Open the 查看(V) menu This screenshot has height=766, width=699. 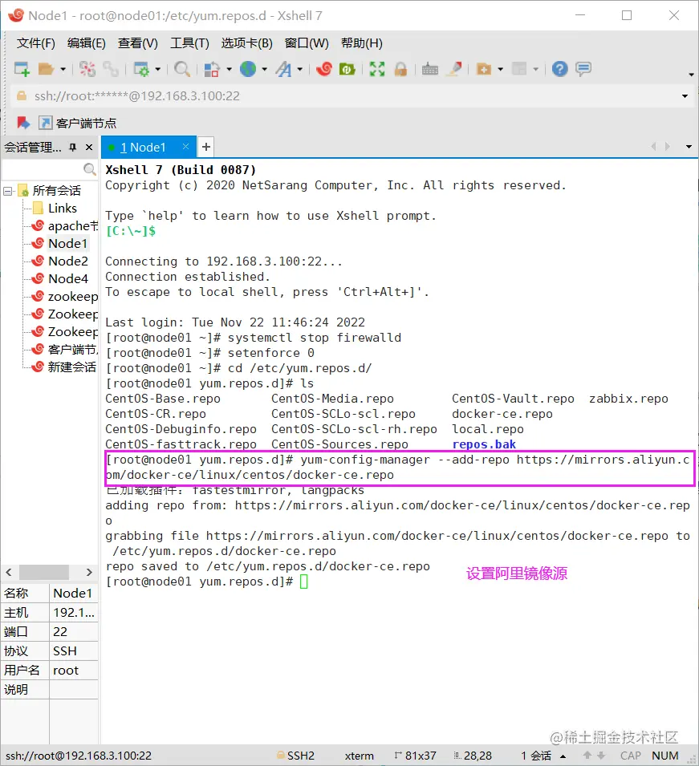138,43
